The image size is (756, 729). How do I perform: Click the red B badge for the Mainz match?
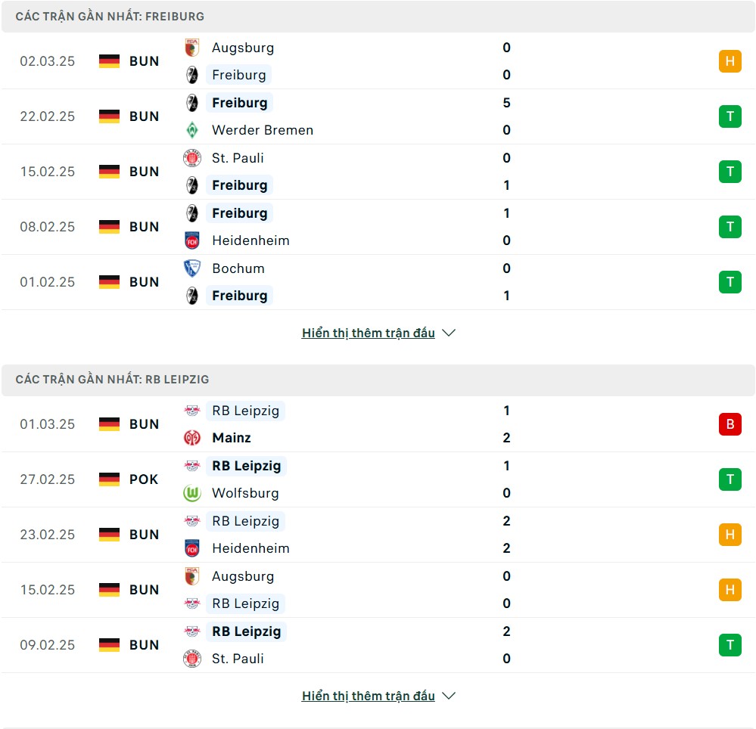pyautogui.click(x=730, y=424)
